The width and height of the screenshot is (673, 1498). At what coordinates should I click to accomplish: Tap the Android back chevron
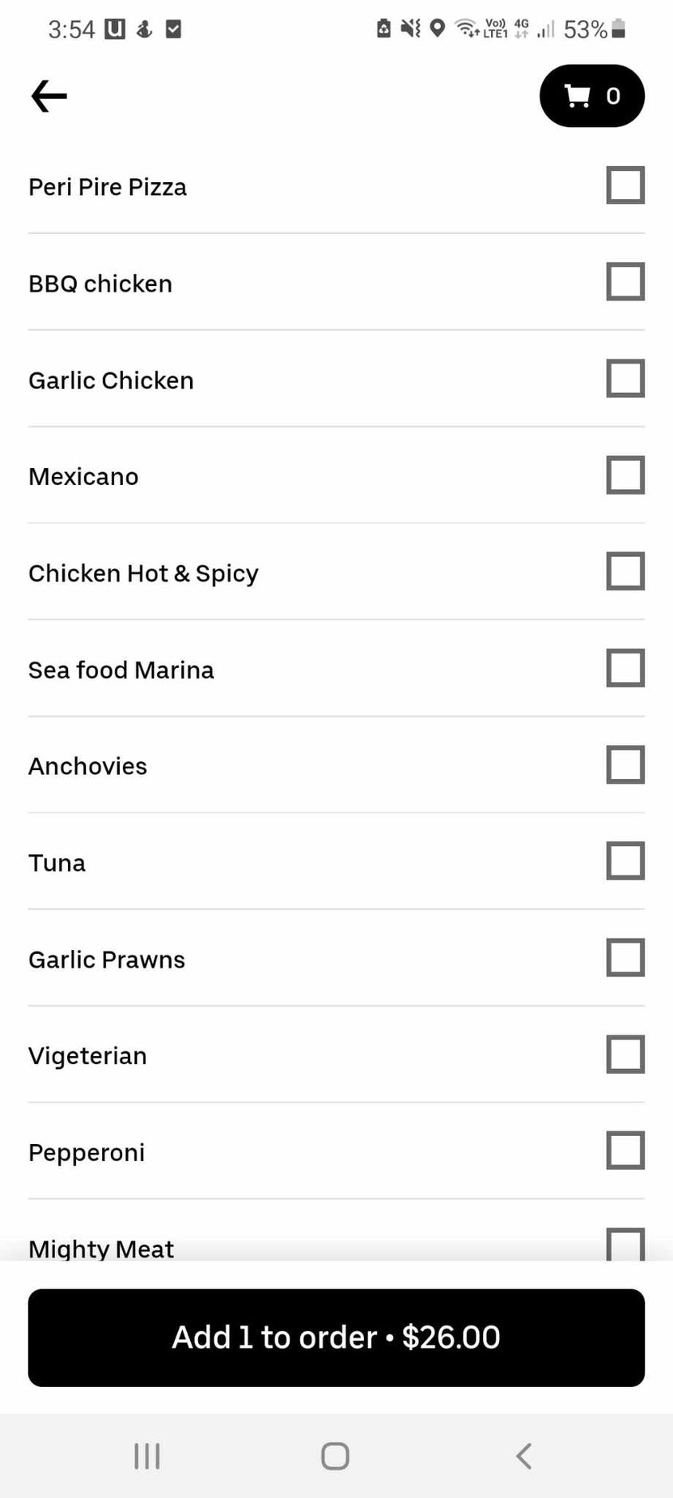point(524,1456)
